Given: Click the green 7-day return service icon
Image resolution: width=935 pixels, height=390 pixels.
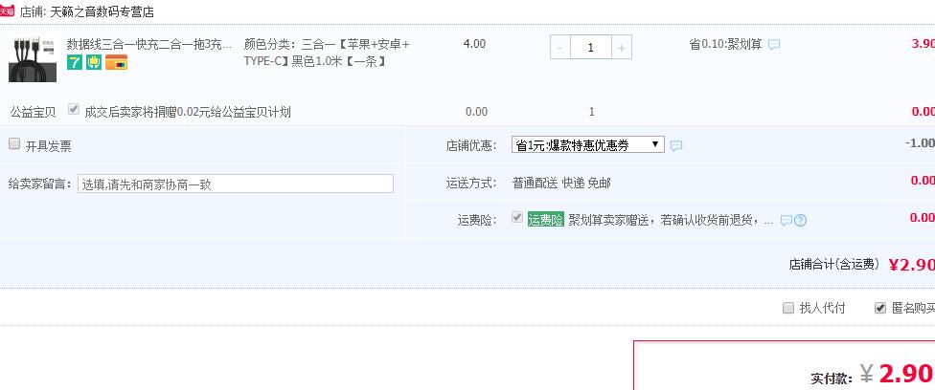Looking at the screenshot, I should tap(74, 62).
